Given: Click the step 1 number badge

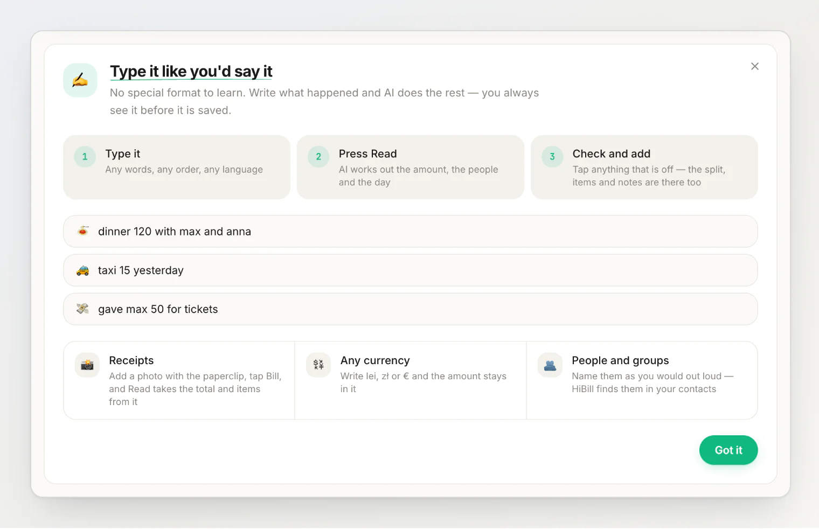Looking at the screenshot, I should coord(85,157).
